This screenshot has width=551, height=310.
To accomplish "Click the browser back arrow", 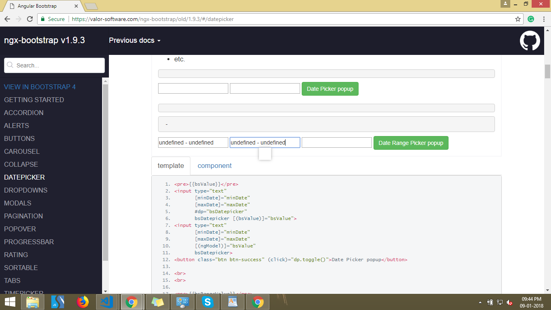I will point(7,19).
